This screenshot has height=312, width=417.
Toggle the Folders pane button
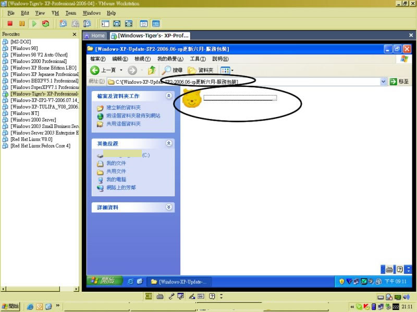click(200, 70)
